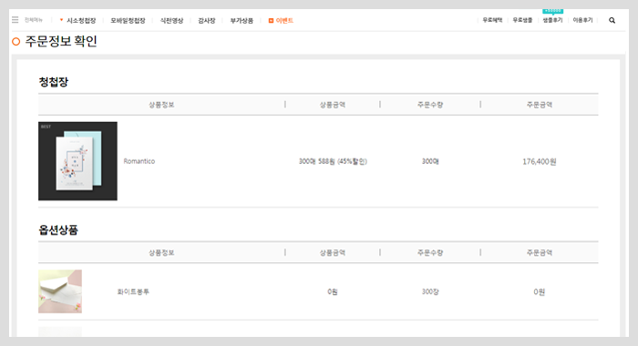Click the Romantico invitation thumbnail
This screenshot has width=638, height=346.
77,161
